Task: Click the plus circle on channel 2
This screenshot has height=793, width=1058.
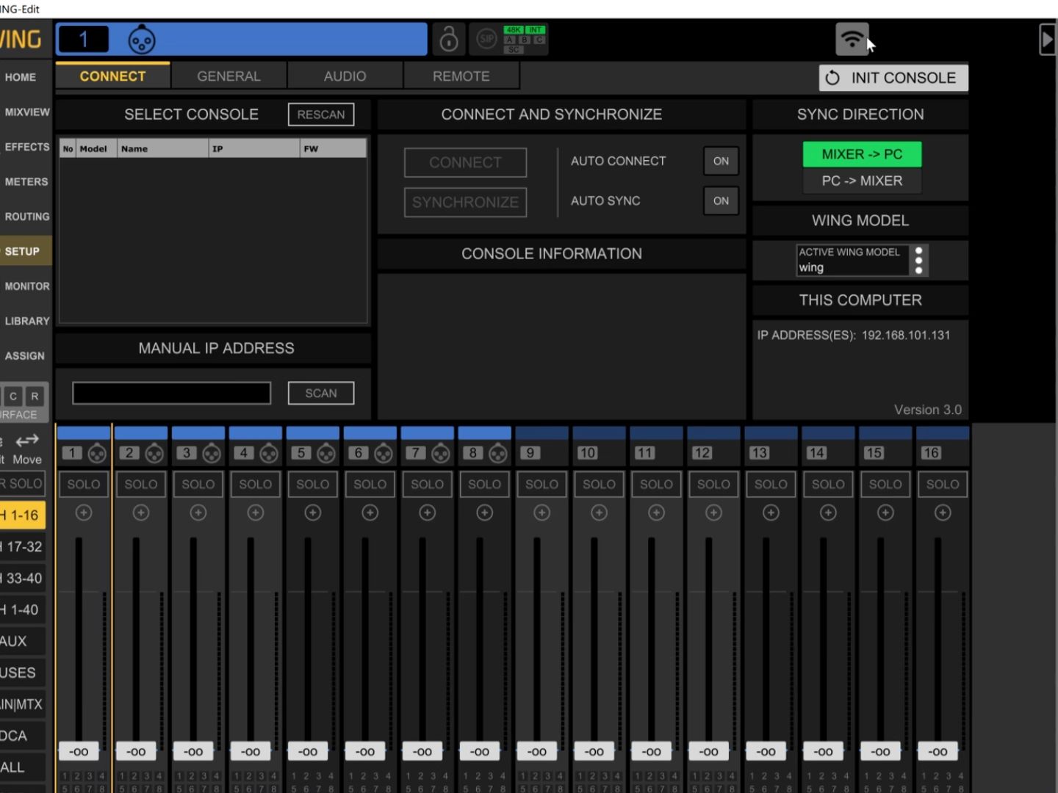Action: (x=141, y=513)
